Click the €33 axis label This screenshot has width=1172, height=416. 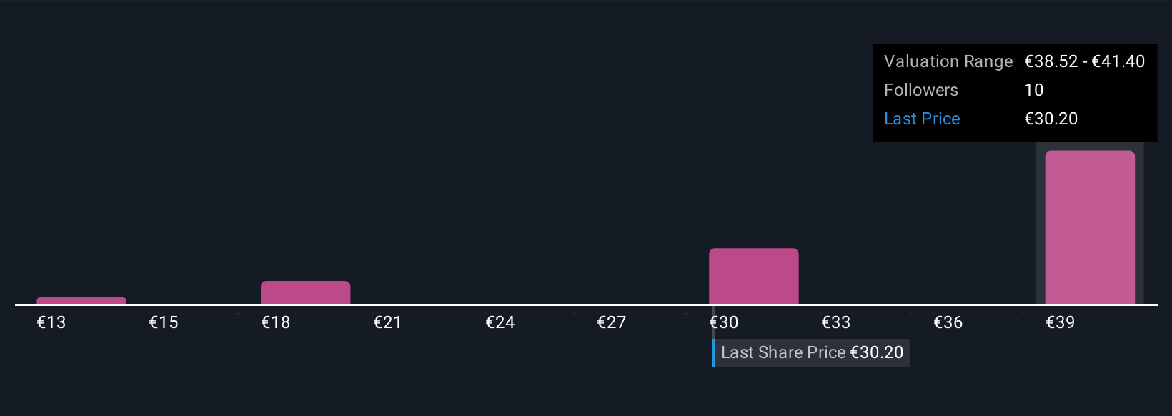click(x=836, y=322)
